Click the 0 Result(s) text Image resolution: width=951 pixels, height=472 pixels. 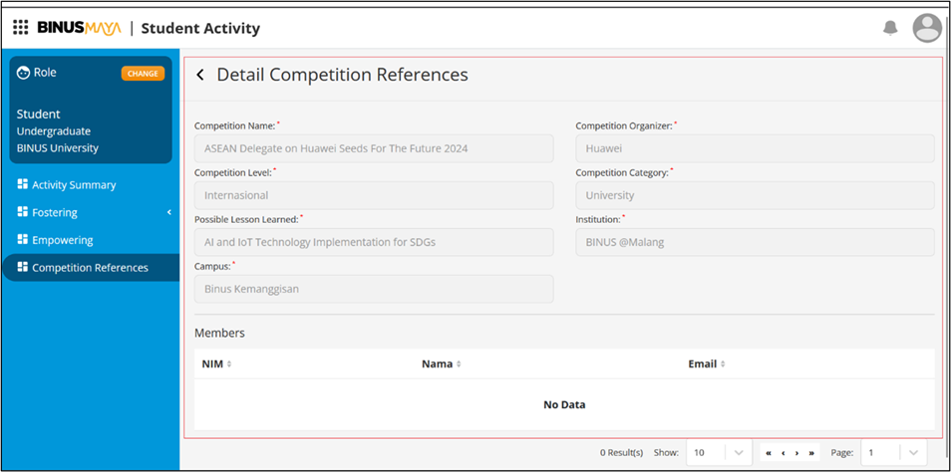(621, 453)
